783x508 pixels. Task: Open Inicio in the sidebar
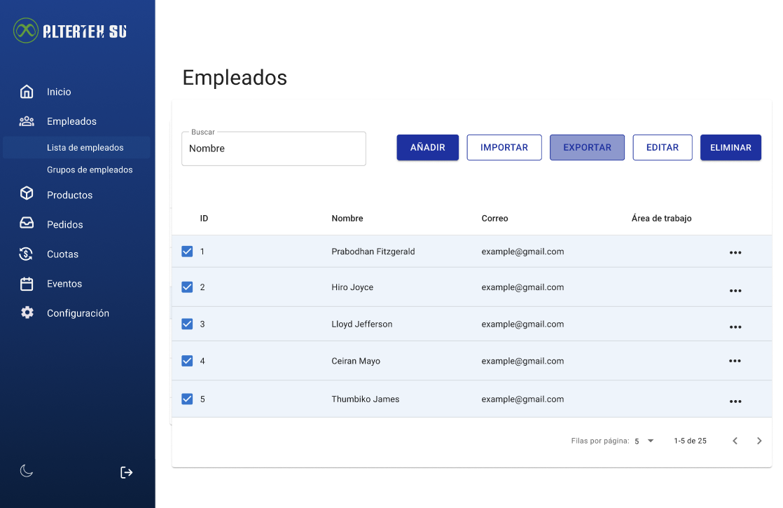click(x=59, y=92)
